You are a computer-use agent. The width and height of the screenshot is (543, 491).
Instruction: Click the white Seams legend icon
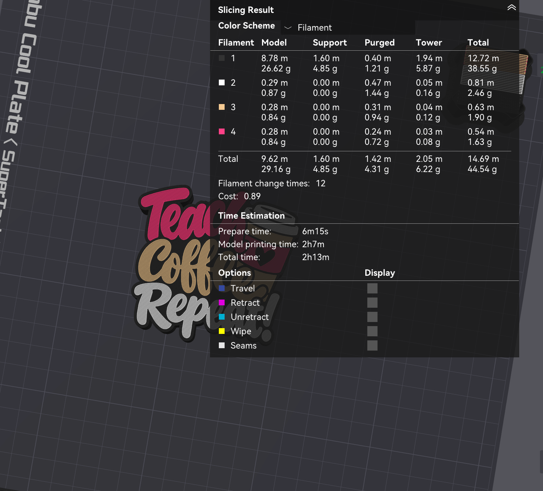pyautogui.click(x=222, y=345)
